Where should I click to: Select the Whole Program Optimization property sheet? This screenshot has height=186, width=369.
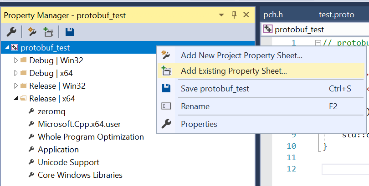click(x=91, y=136)
